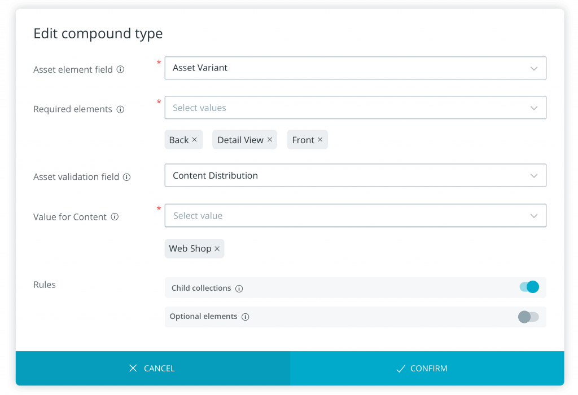This screenshot has width=578, height=395.
Task: Expand the Select value dropdown chevron
Action: coord(533,216)
